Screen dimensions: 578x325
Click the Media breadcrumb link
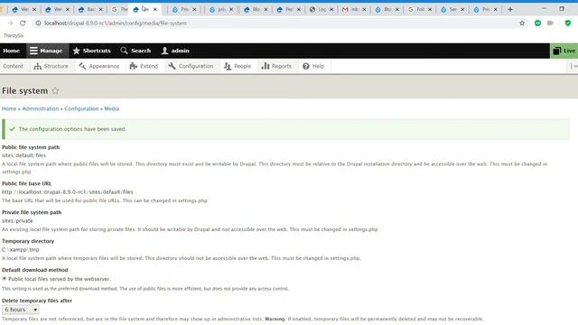(x=111, y=108)
